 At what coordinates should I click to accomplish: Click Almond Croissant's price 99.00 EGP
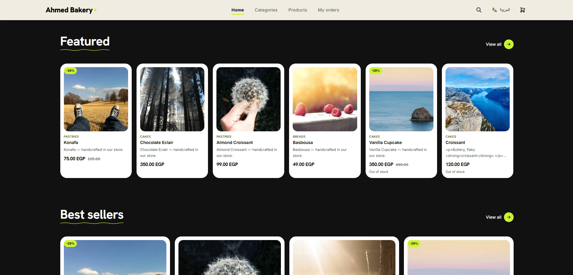point(227,164)
